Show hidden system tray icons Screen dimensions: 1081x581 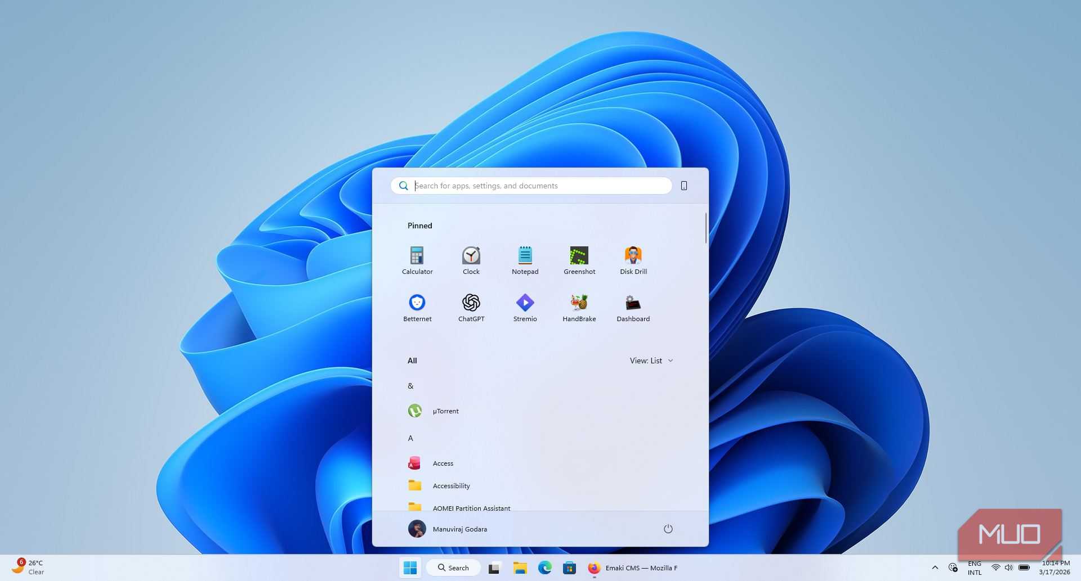pos(935,568)
